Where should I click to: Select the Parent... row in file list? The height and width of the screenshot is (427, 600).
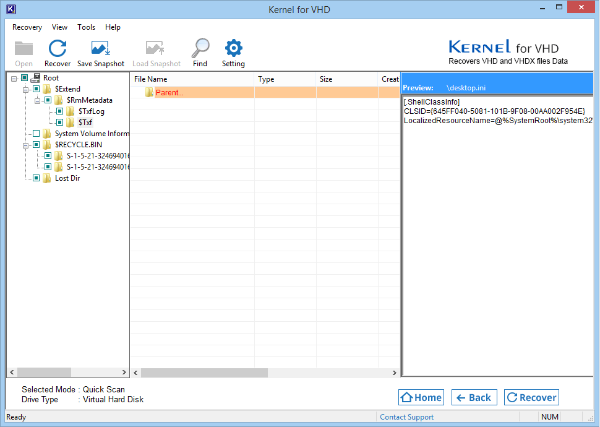coord(265,92)
